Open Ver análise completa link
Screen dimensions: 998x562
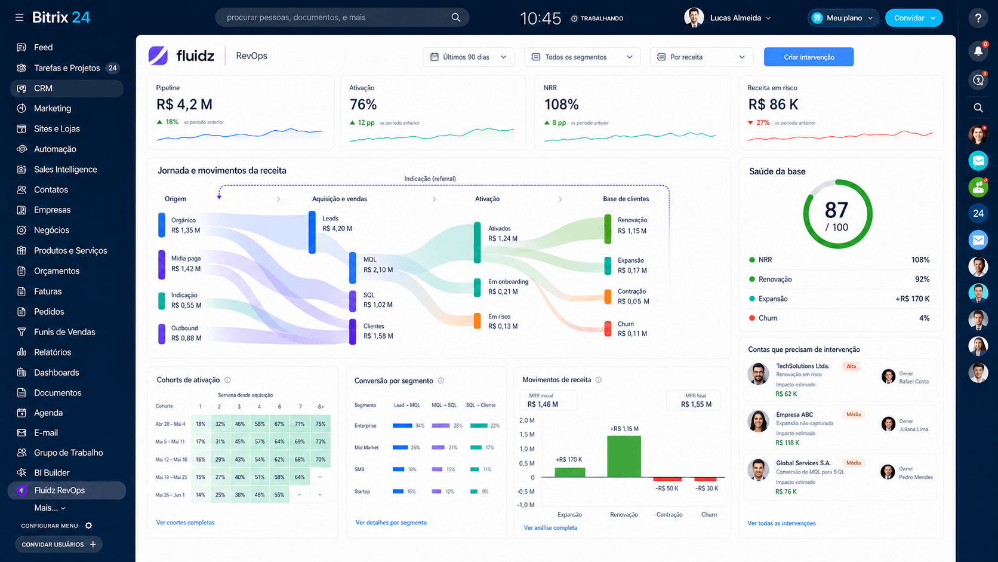(550, 528)
